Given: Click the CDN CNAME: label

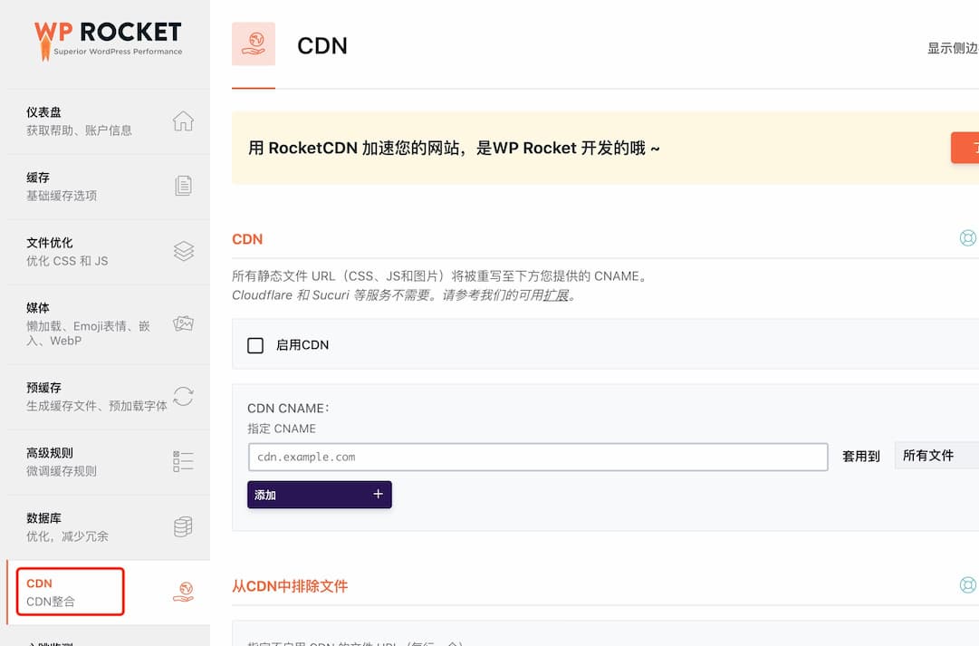Looking at the screenshot, I should [288, 408].
